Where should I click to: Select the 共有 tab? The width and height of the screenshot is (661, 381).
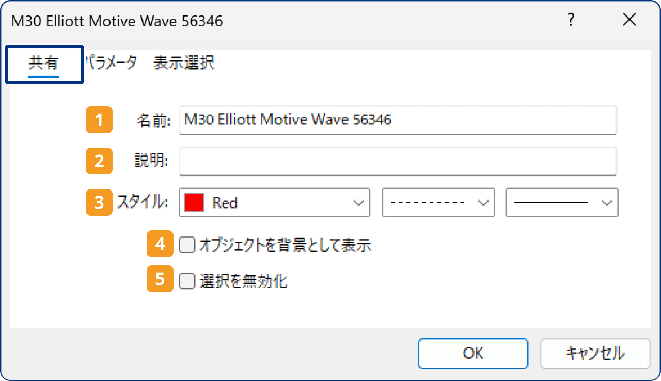pos(44,64)
